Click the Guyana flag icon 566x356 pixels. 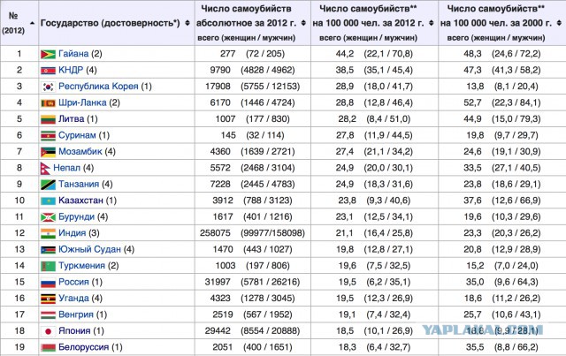coord(48,54)
